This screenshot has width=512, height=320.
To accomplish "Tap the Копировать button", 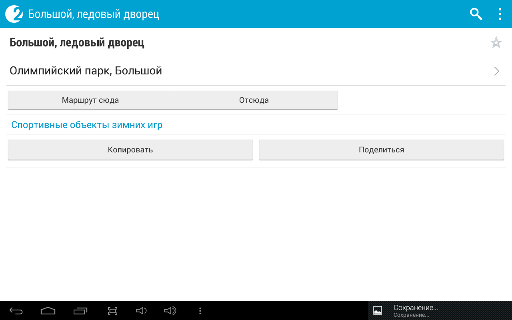I will (130, 150).
